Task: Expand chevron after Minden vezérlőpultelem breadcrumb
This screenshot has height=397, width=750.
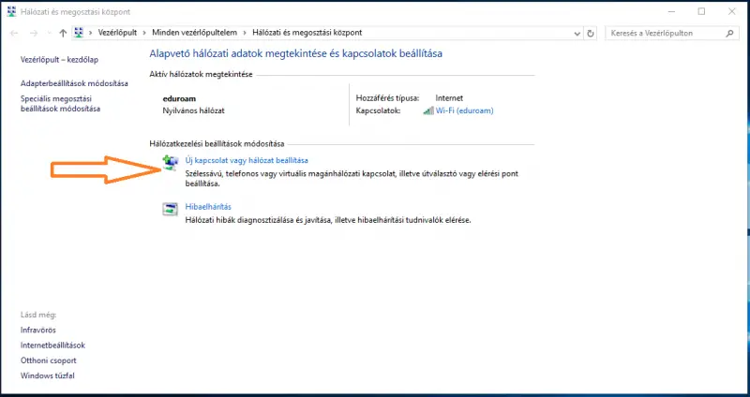Action: tap(234, 33)
